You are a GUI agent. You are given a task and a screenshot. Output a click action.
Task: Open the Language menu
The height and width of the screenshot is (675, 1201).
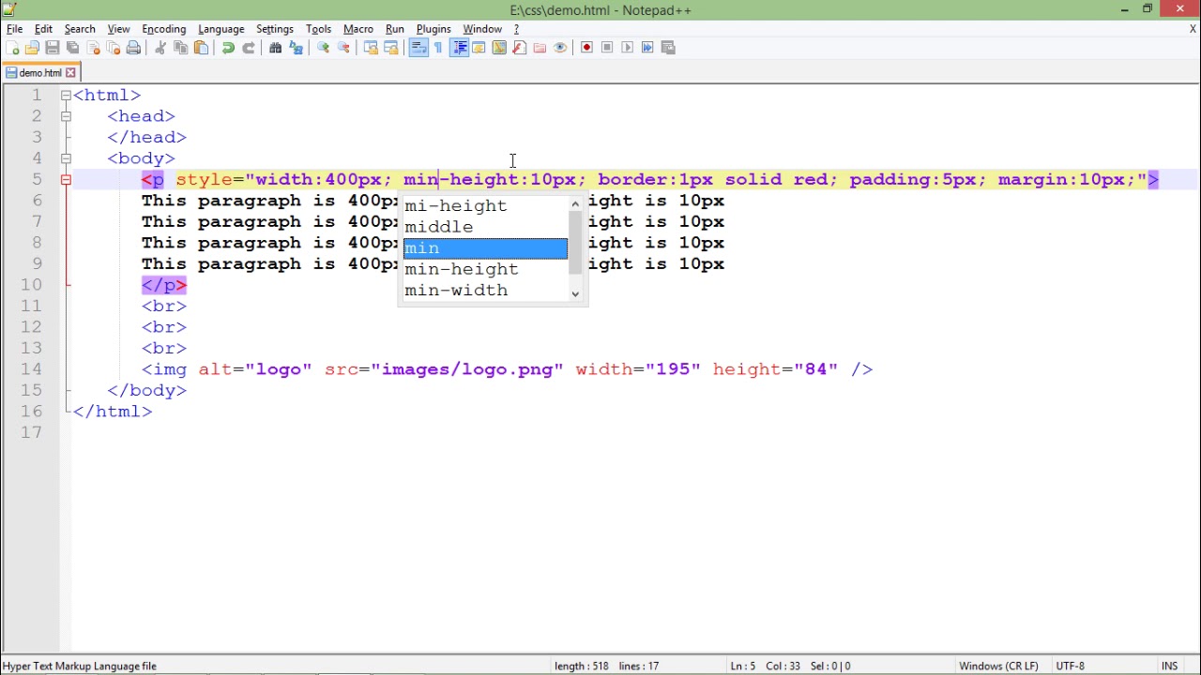pyautogui.click(x=221, y=29)
